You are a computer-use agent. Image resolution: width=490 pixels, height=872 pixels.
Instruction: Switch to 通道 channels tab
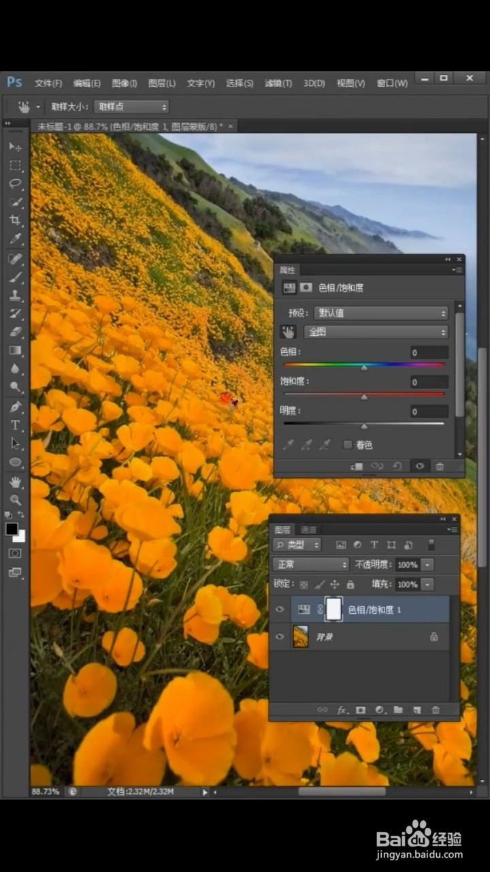pyautogui.click(x=308, y=530)
